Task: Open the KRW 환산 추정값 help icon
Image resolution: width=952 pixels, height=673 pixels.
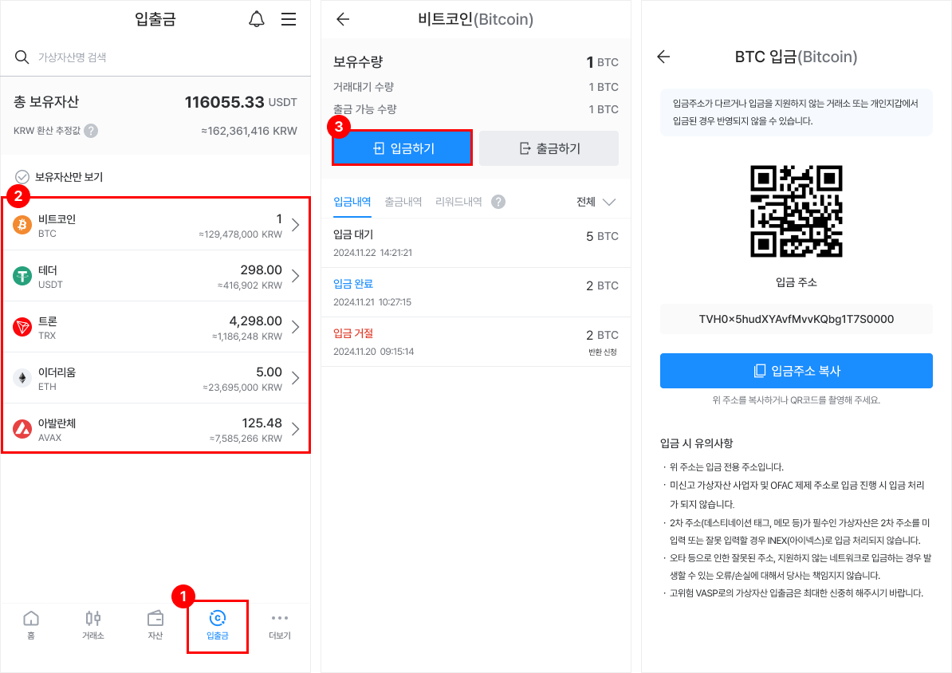Action: 91,131
